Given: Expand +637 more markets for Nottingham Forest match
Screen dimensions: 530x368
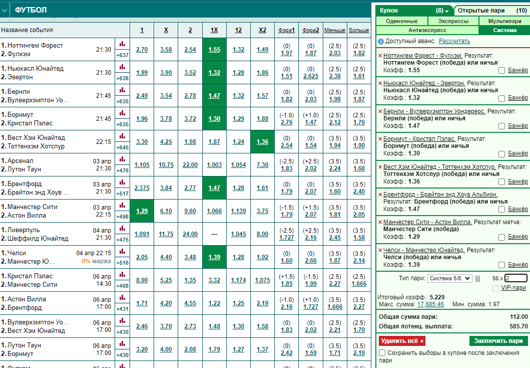Looking at the screenshot, I should [x=122, y=55].
